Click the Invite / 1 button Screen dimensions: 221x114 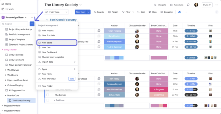[x=207, y=5]
